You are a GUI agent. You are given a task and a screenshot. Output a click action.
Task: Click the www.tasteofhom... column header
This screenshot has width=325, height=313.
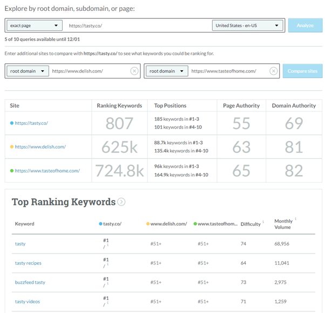[x=215, y=224]
